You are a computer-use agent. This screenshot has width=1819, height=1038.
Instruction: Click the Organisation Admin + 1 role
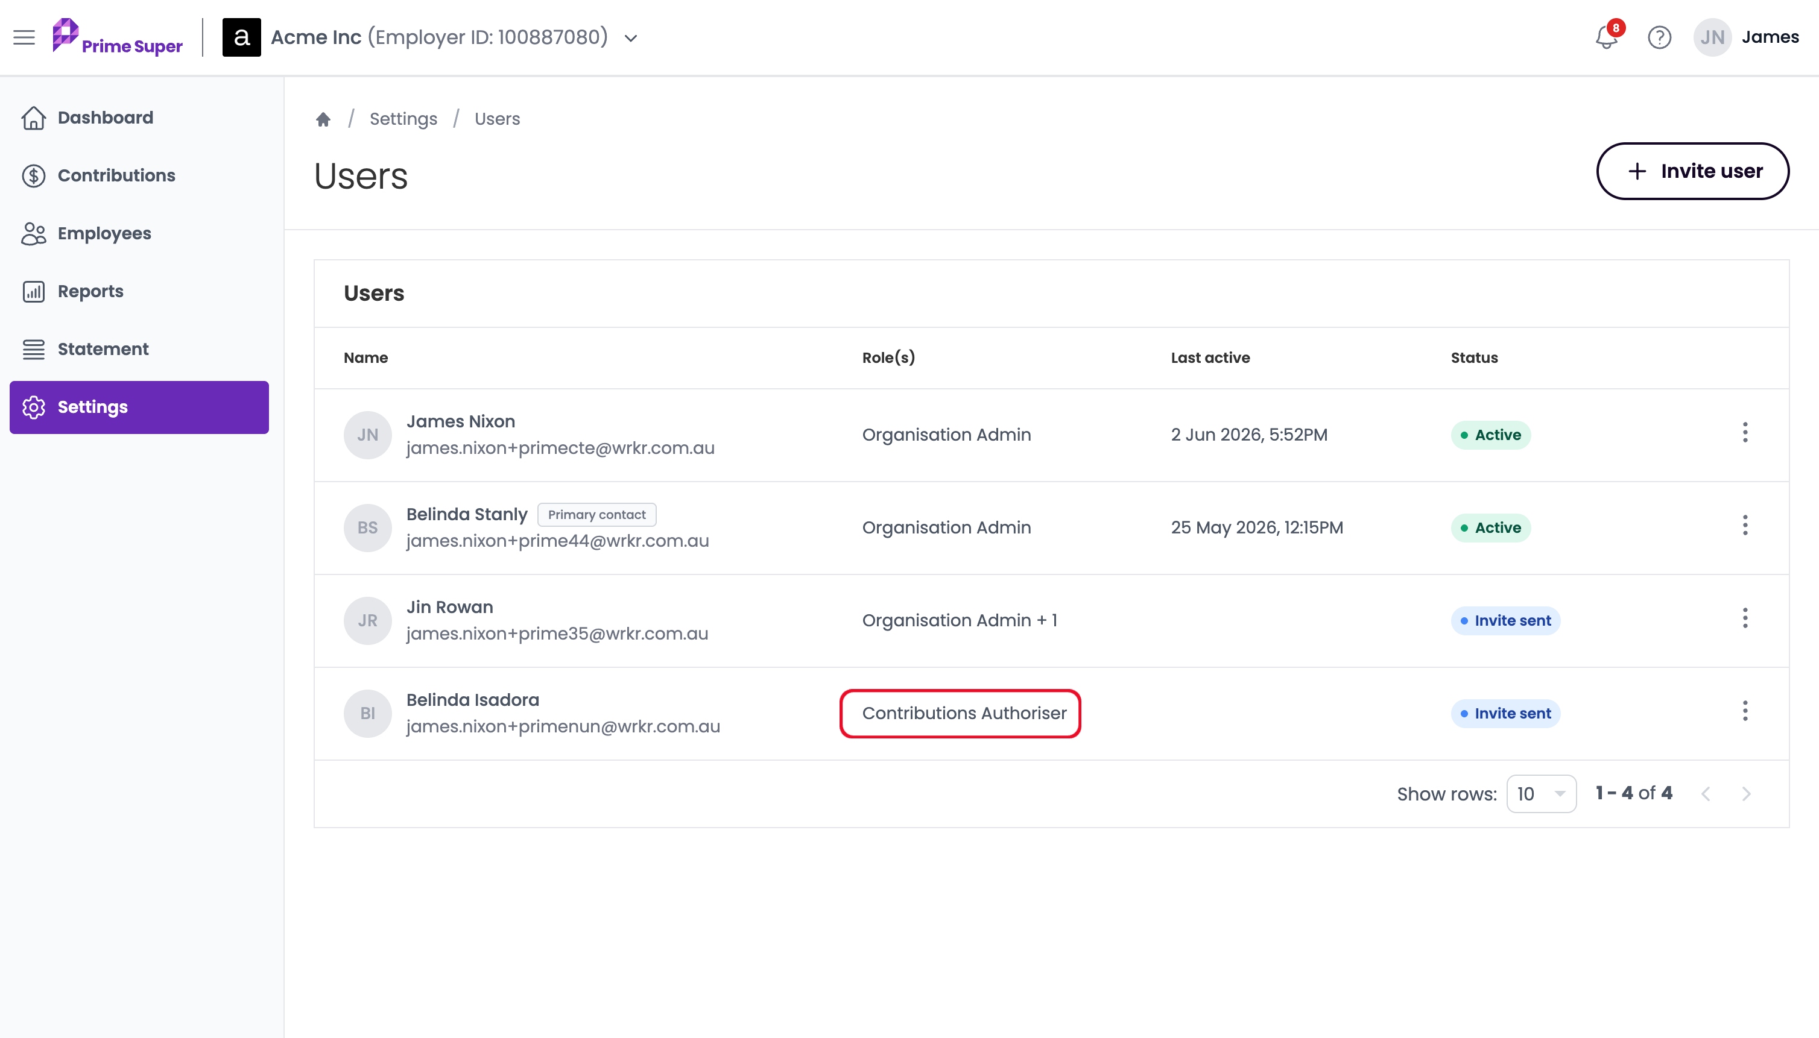pos(960,620)
